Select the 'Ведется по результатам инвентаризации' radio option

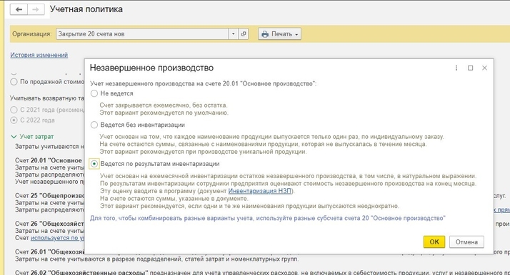(x=94, y=164)
